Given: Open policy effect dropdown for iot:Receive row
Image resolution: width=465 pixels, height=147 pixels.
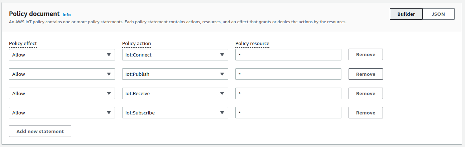Looking at the screenshot, I should coord(62,93).
